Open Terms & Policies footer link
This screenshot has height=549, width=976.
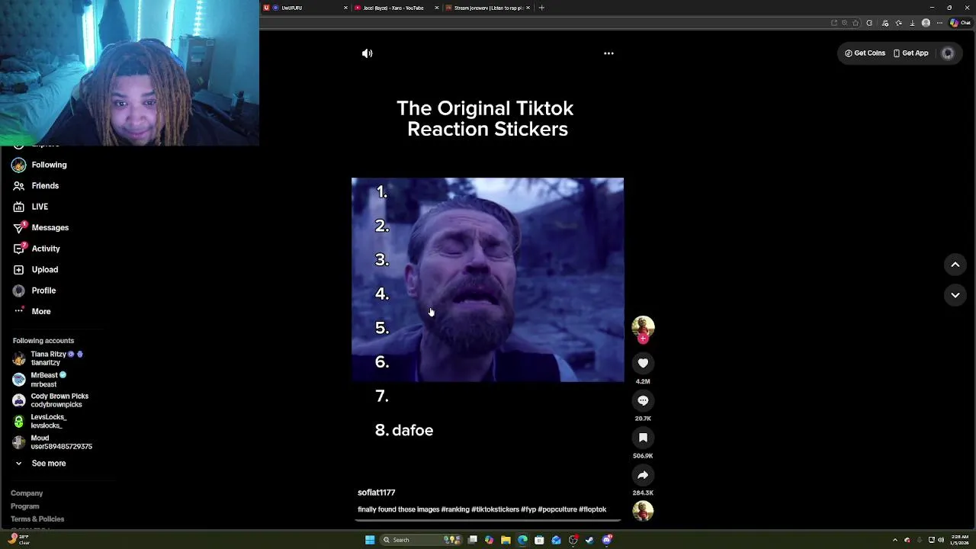point(37,519)
